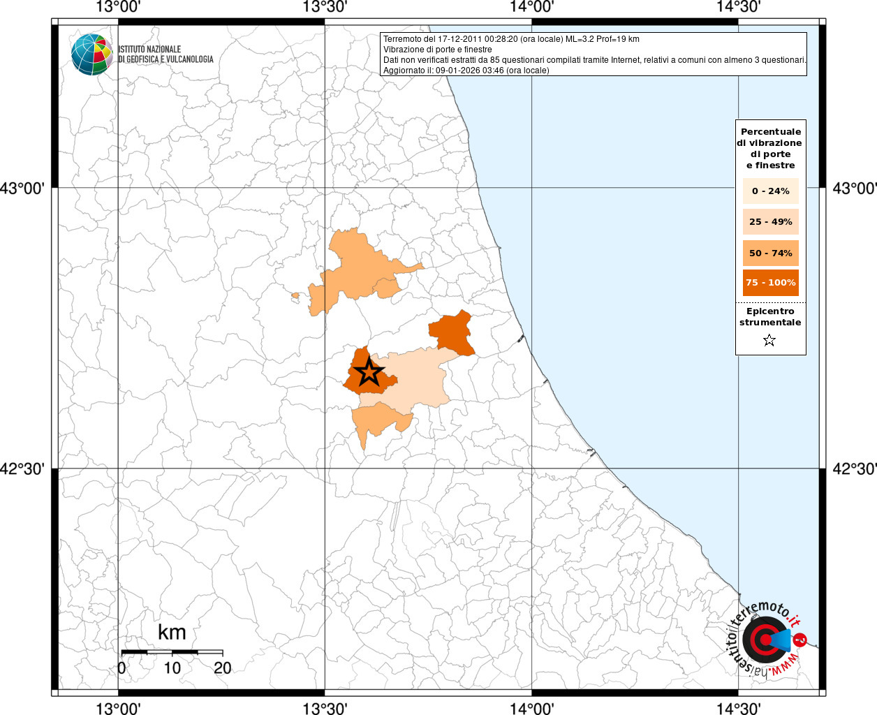Click the bottom axis label 14°00'
877x715 pixels.
tap(532, 709)
